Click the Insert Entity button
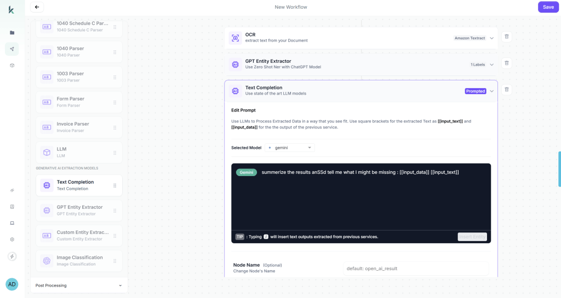 click(x=472, y=237)
